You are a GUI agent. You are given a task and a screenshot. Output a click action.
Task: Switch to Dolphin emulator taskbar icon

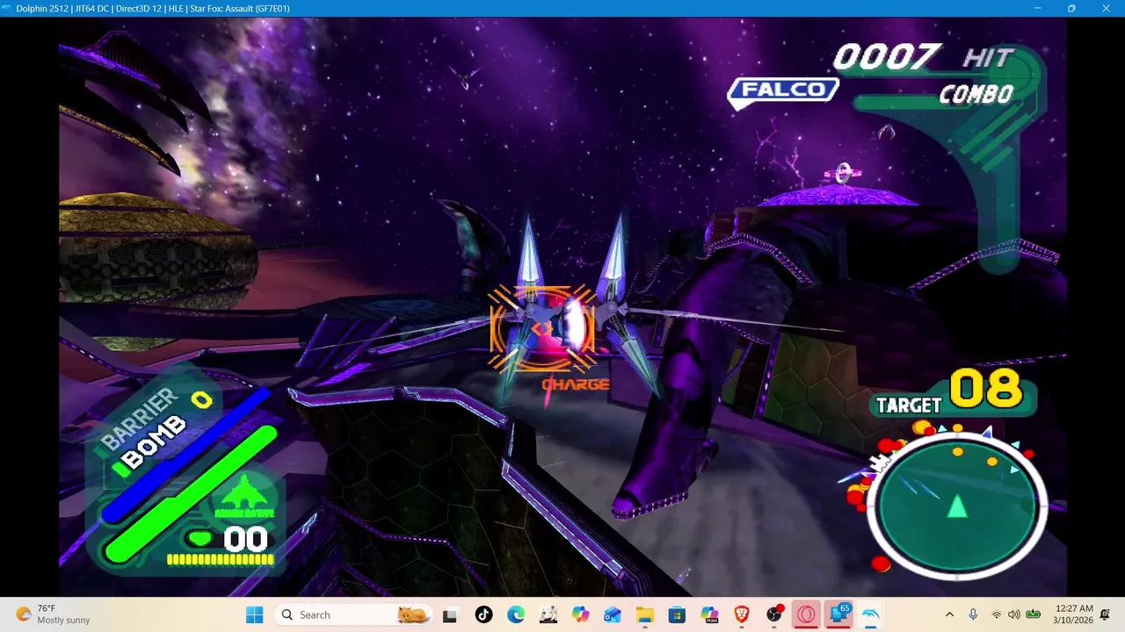pyautogui.click(x=871, y=614)
